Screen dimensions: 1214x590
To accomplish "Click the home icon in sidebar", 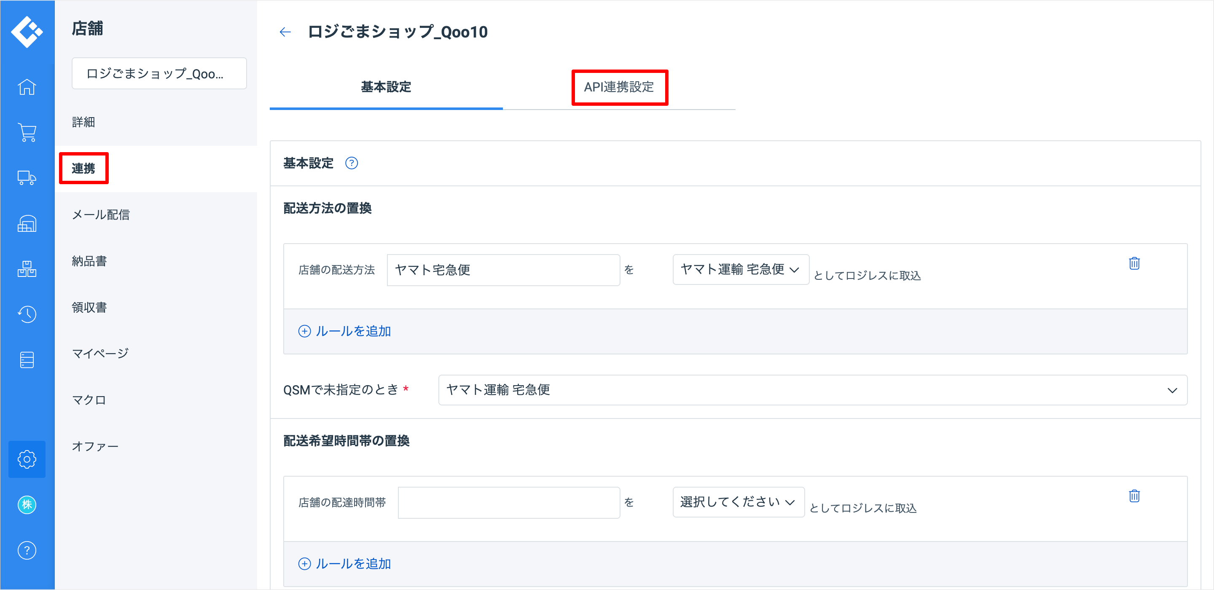I will click(x=27, y=87).
